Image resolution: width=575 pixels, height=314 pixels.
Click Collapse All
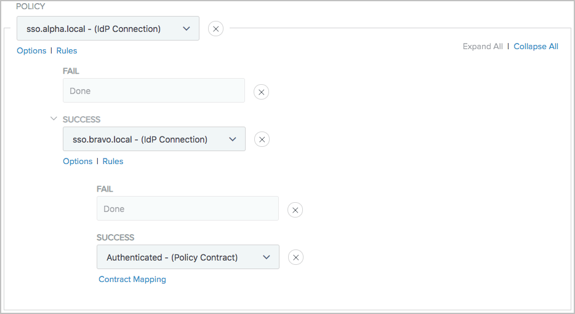[536, 46]
